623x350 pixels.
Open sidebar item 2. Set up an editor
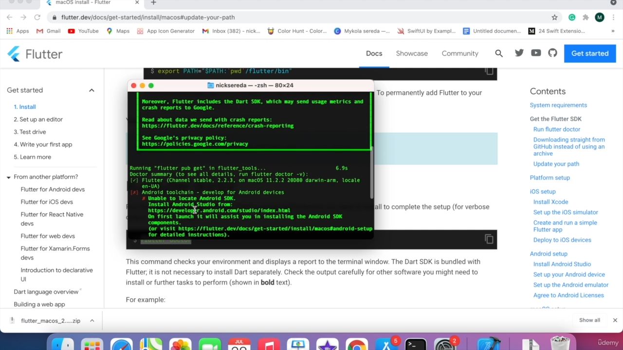point(38,120)
